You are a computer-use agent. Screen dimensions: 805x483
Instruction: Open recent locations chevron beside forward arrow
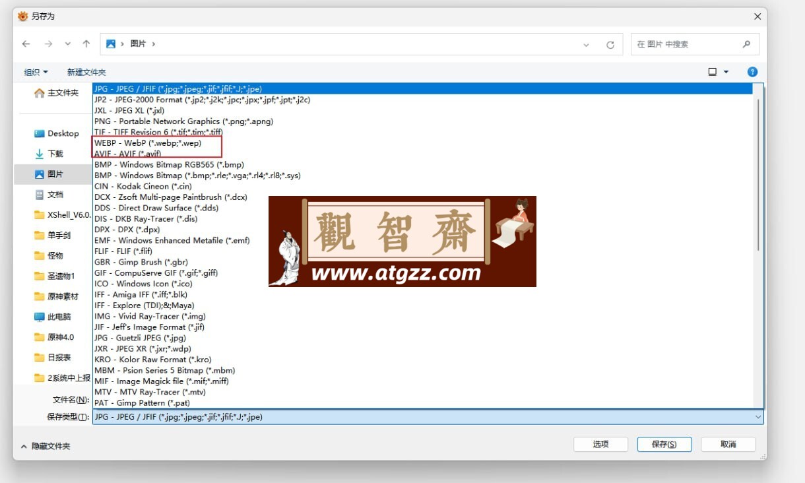coord(67,44)
